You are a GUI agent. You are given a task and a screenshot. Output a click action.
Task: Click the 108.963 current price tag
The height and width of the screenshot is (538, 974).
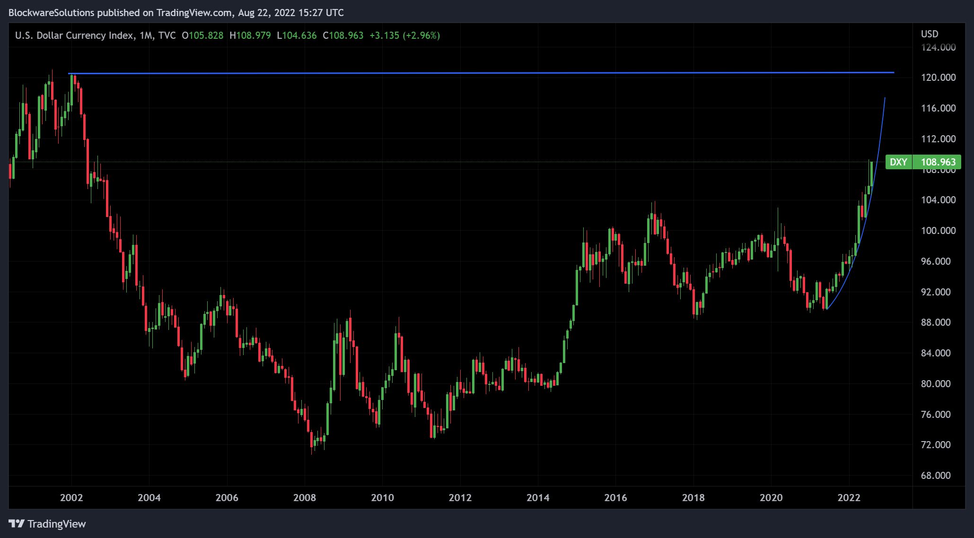(x=938, y=162)
